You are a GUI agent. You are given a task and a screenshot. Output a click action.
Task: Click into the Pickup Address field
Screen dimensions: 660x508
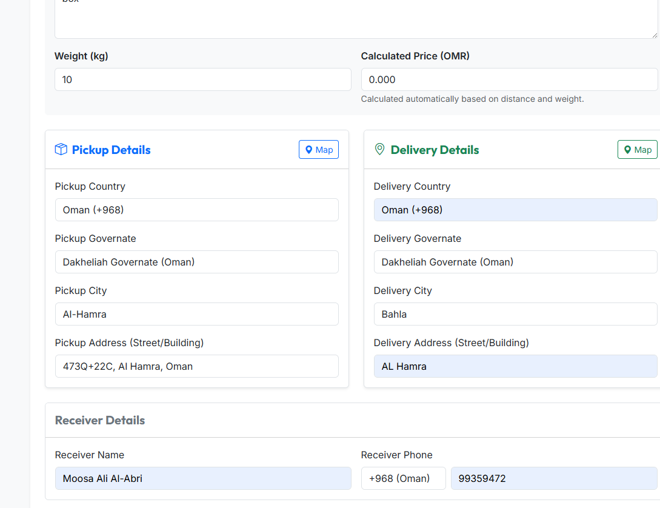196,366
